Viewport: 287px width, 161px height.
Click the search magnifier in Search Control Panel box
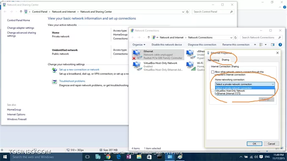(232, 12)
